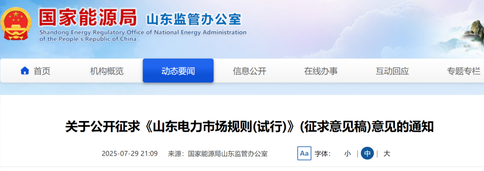
Task: Select the 动态要闻 tab
Action: coord(178,71)
